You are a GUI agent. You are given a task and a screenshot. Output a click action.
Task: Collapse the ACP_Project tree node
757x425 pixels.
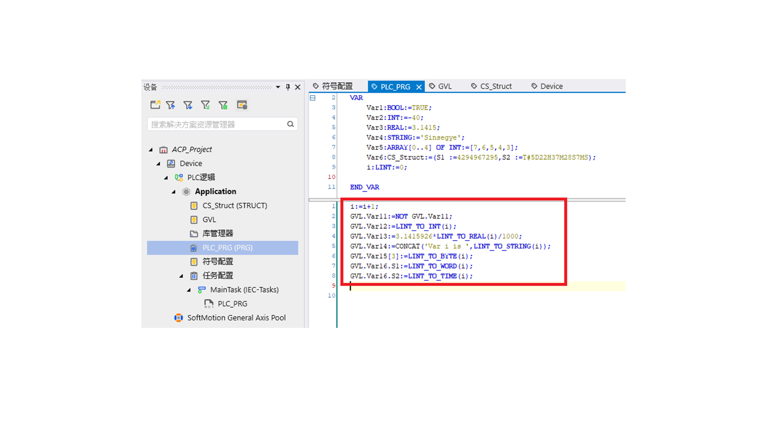(x=151, y=150)
